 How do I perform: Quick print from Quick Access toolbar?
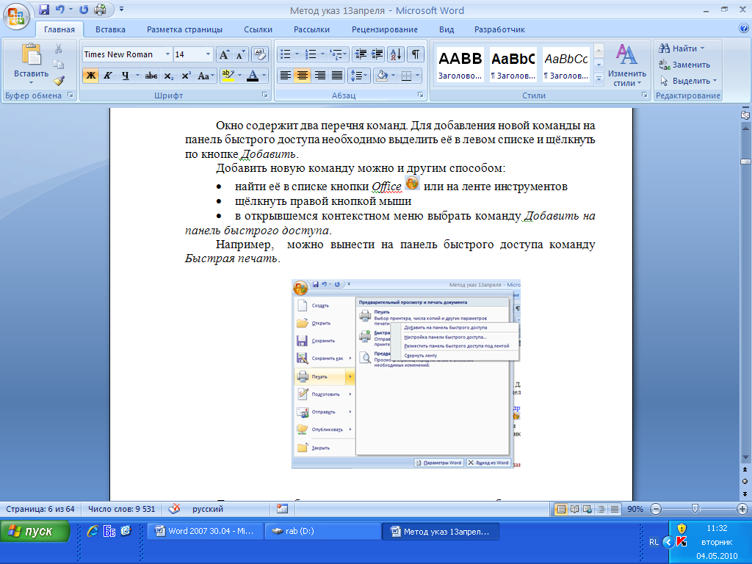[x=100, y=9]
